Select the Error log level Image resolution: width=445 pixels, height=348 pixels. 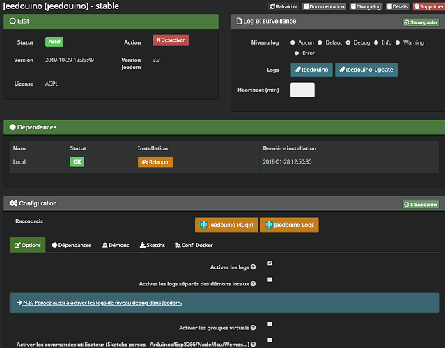(x=297, y=53)
